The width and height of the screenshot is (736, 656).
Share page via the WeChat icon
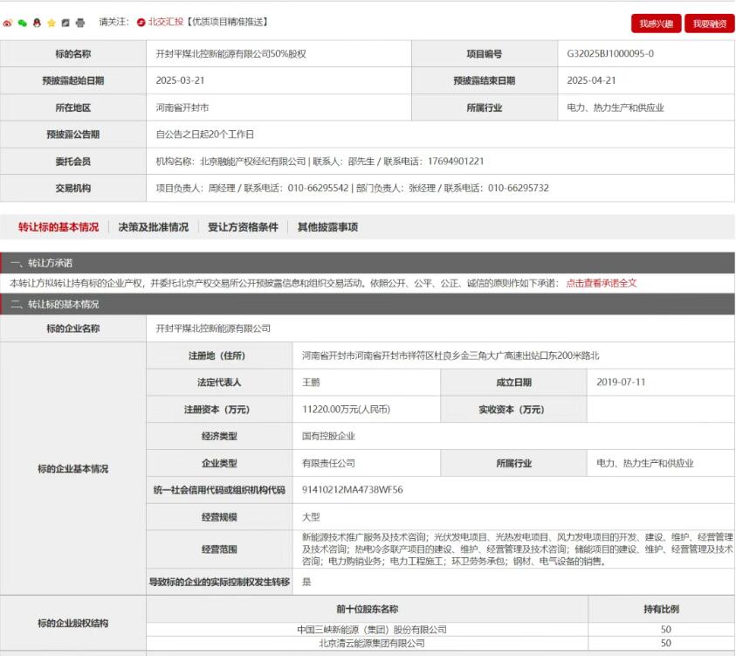[23, 22]
